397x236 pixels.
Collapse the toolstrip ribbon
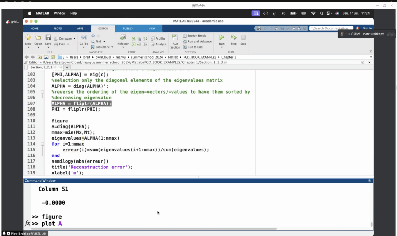tap(371, 51)
